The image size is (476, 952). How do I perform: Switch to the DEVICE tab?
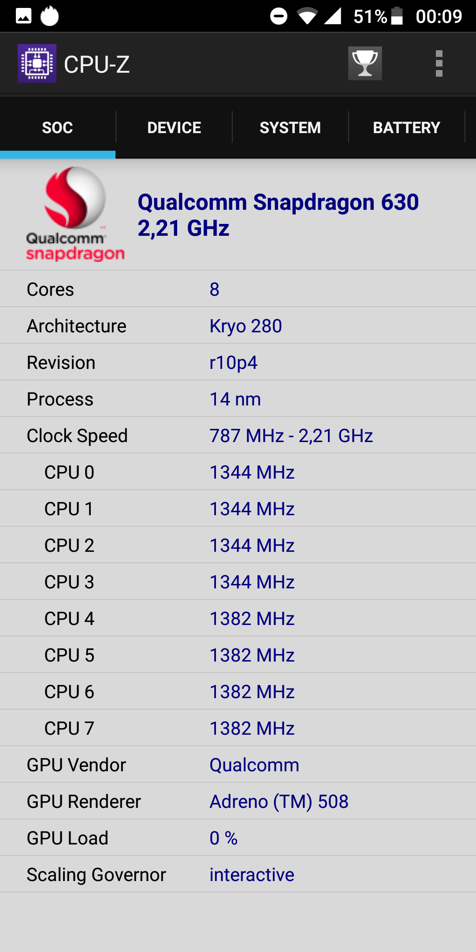[x=174, y=127]
